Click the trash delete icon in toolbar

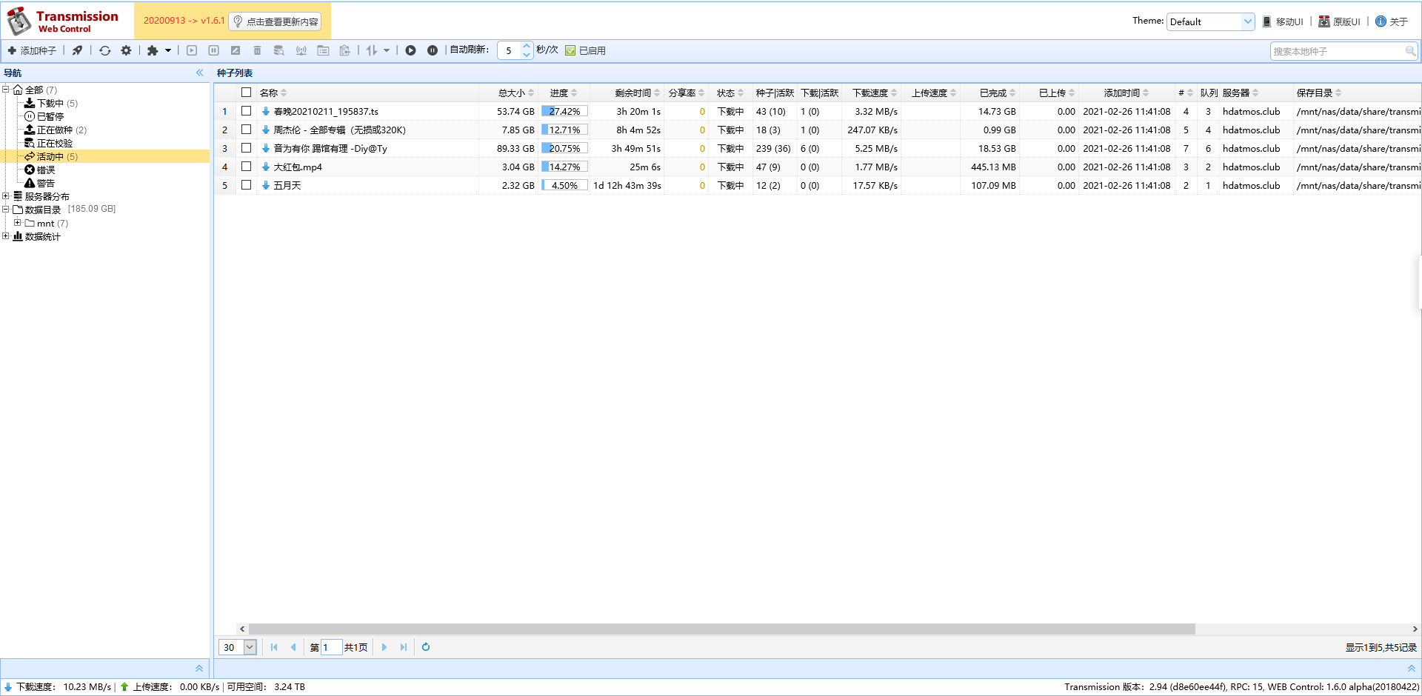pyautogui.click(x=257, y=50)
